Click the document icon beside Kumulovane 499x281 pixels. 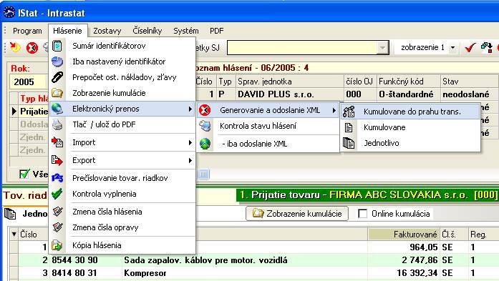[x=349, y=127]
